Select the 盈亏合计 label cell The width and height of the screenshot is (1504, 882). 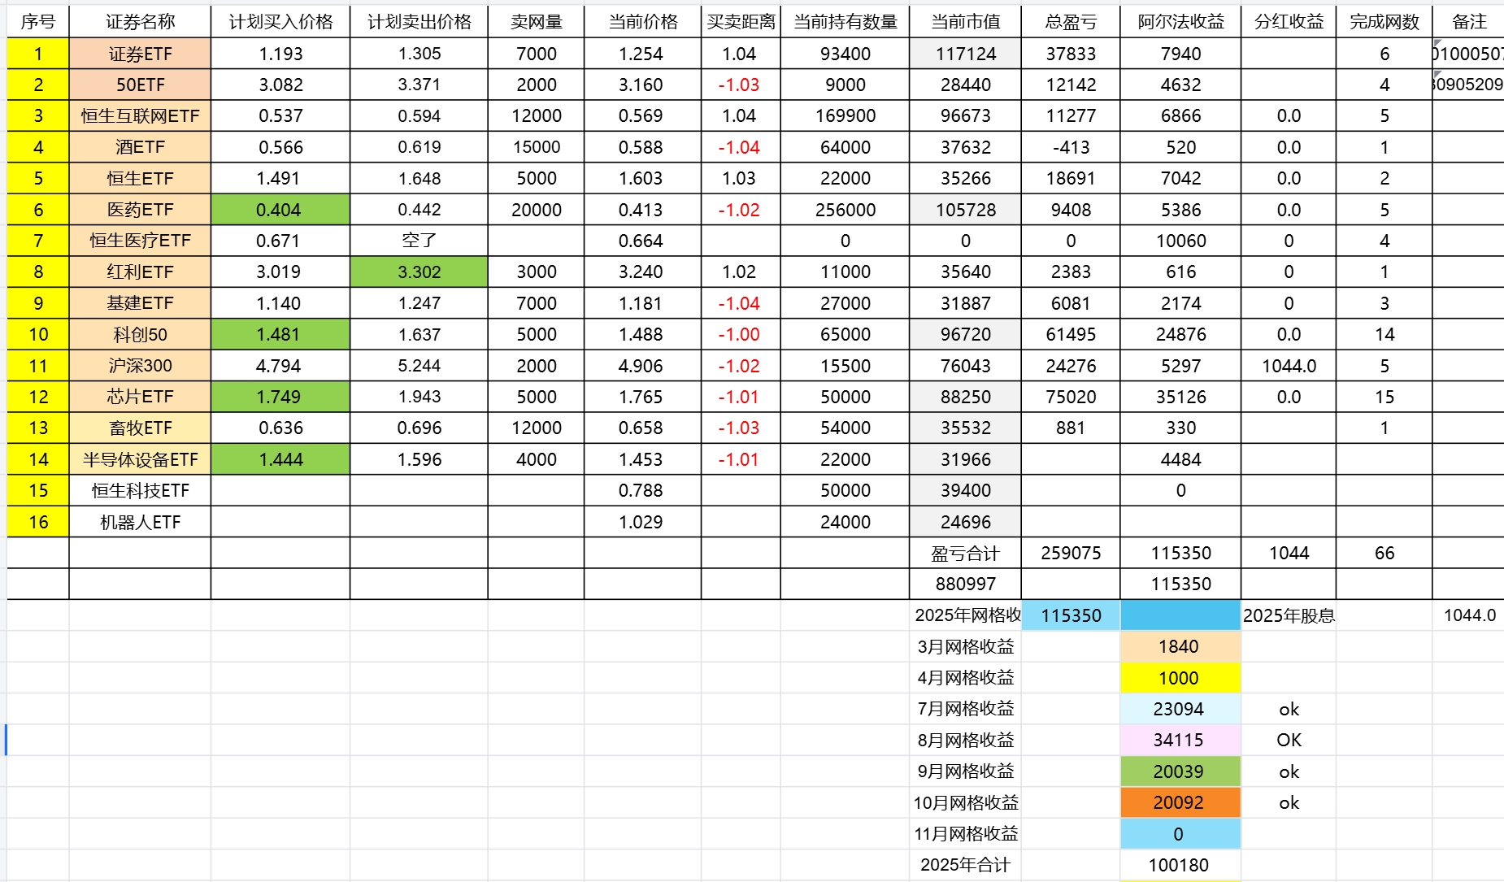point(965,554)
